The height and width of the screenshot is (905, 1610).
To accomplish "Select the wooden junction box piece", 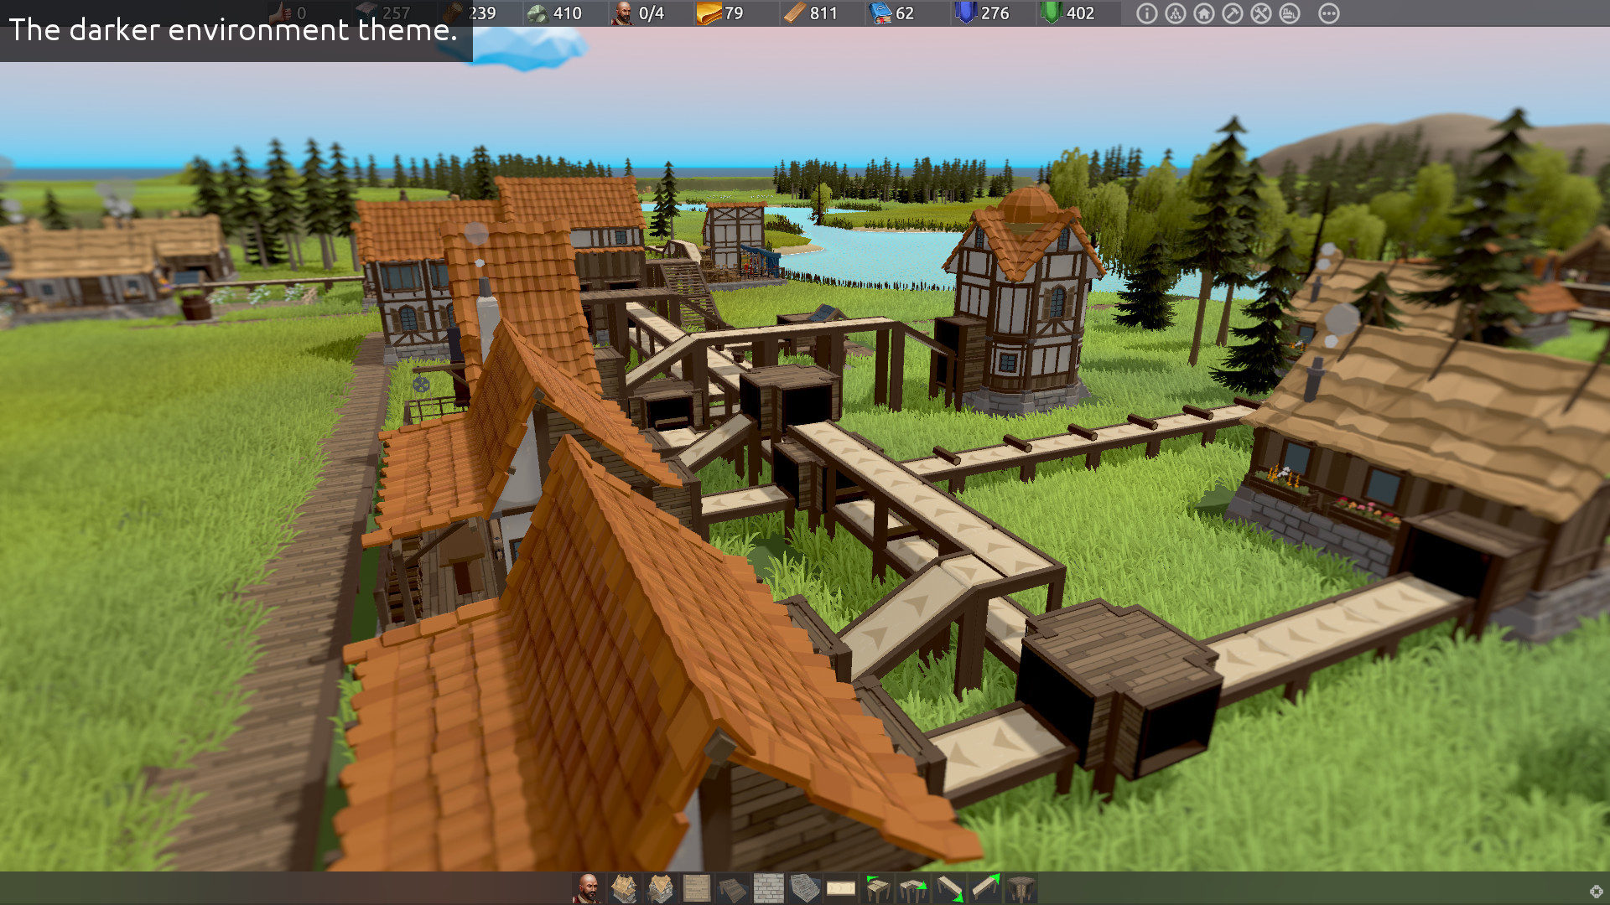I will tap(1021, 888).
